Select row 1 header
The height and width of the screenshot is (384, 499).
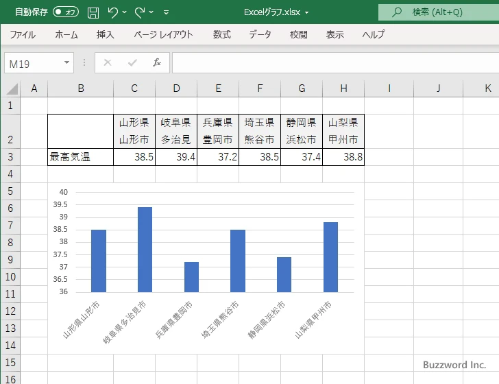coord(10,106)
